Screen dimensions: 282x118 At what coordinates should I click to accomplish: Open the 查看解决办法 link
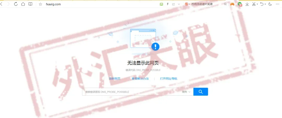pos(140,79)
